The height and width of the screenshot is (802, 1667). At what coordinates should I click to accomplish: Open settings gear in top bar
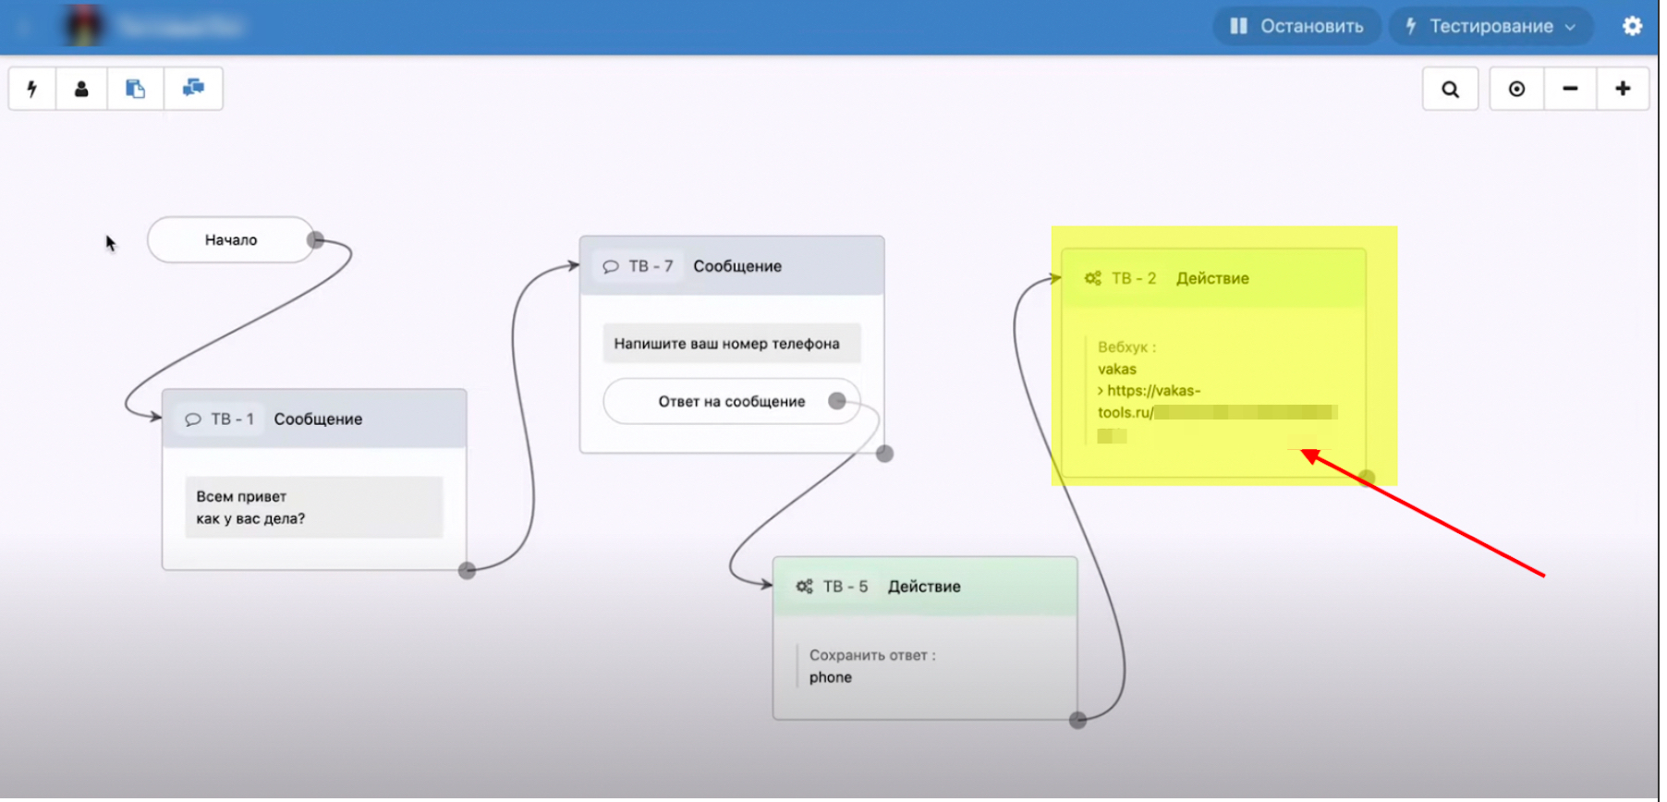[1632, 27]
